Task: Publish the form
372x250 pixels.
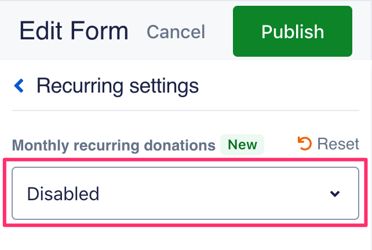Action: tap(293, 31)
